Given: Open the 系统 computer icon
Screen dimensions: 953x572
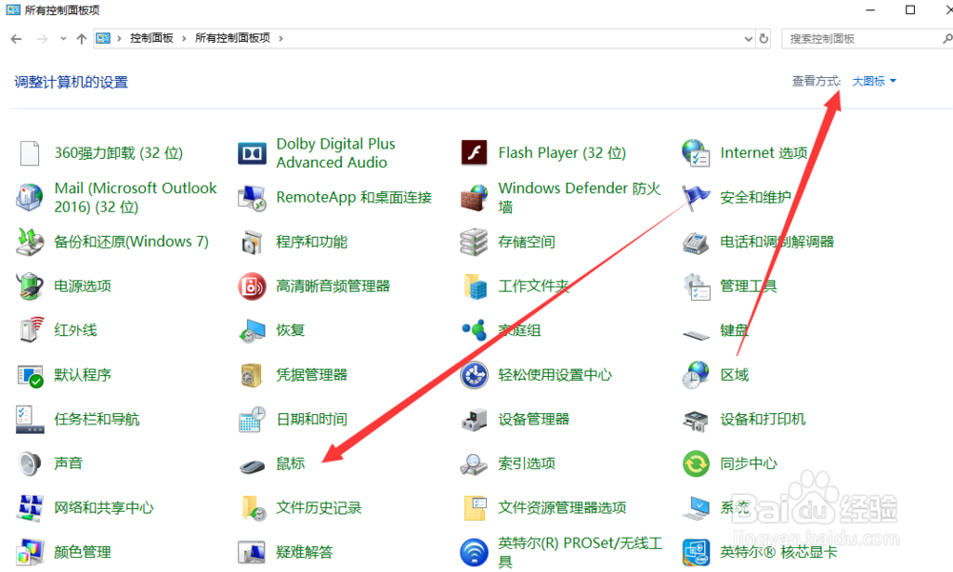Looking at the screenshot, I should click(696, 508).
